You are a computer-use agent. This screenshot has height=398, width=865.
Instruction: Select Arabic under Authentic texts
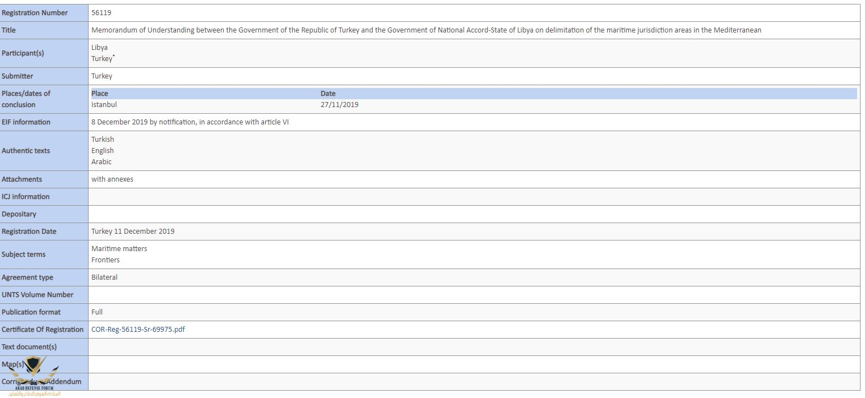[101, 162]
